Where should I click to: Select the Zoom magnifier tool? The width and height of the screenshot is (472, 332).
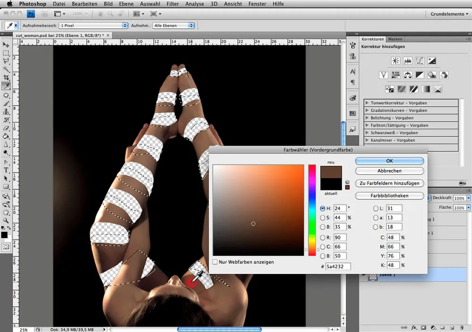(x=6, y=221)
